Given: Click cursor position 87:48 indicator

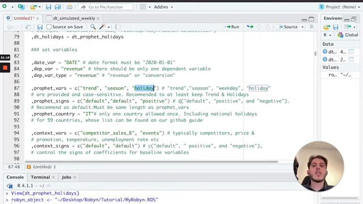Looking at the screenshot, I should (14, 167).
